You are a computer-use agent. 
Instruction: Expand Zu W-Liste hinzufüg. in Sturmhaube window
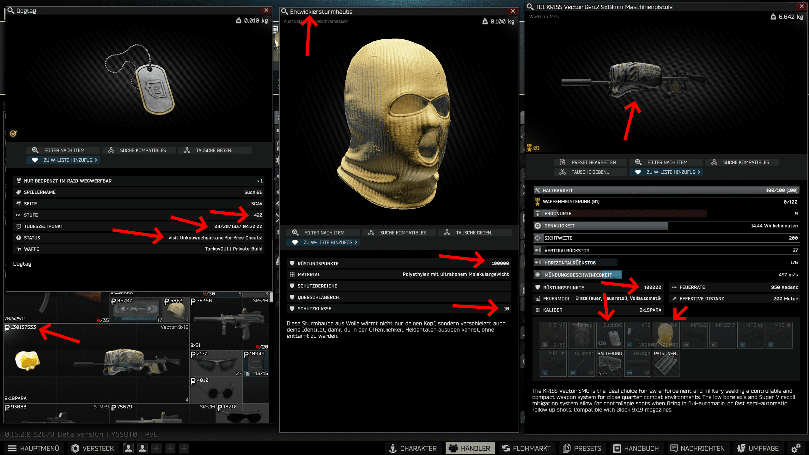pos(323,242)
